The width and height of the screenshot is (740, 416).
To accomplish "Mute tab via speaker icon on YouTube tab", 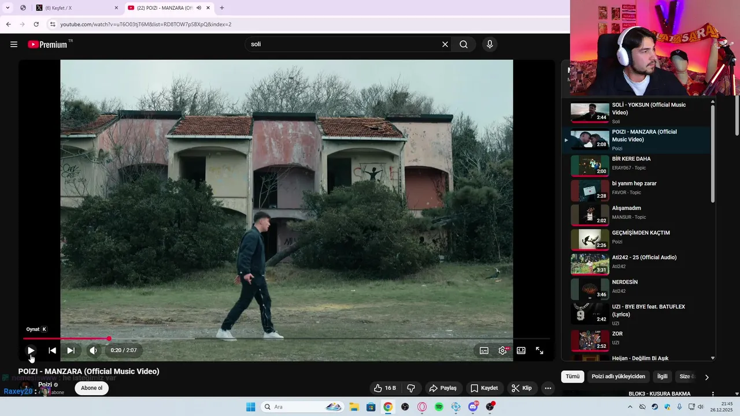I will tap(199, 8).
